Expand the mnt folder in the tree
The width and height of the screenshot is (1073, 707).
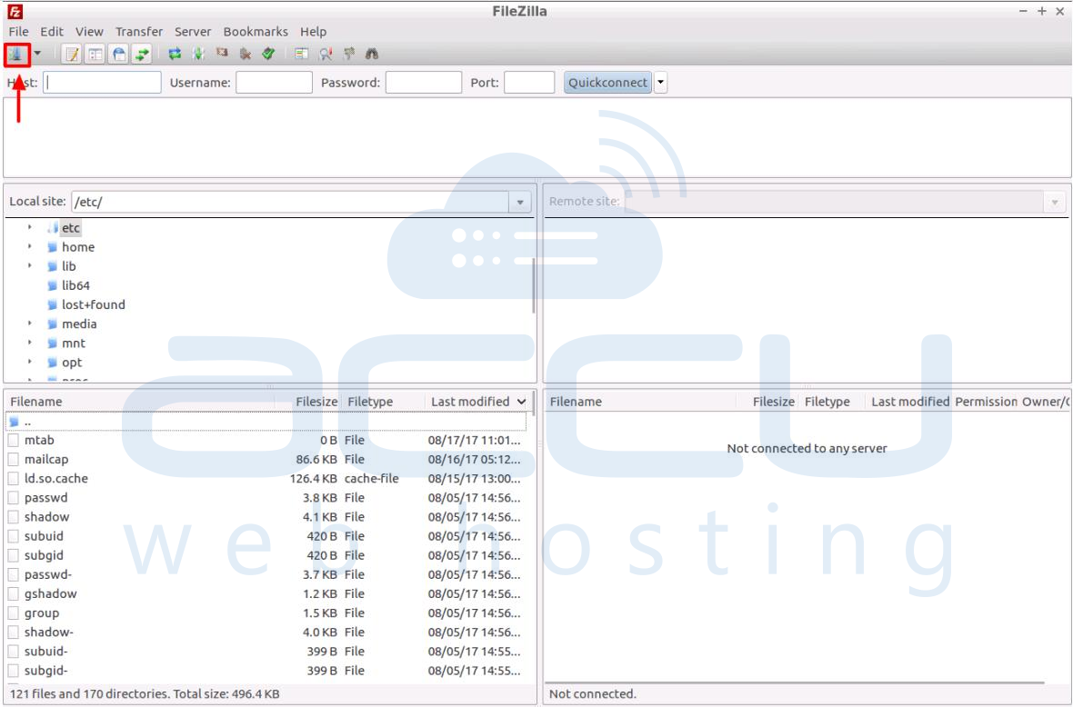29,343
